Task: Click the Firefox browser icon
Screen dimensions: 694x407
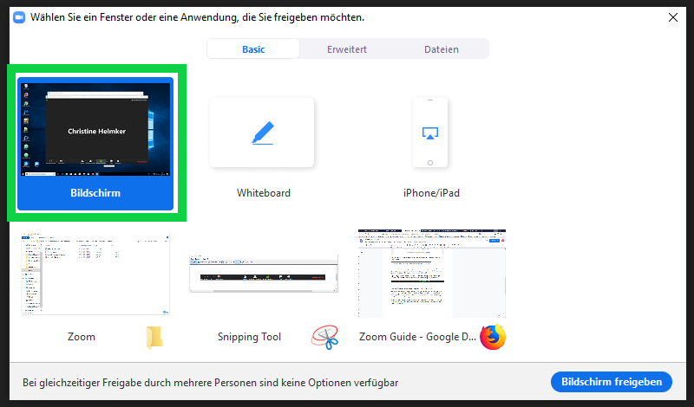Action: click(492, 337)
